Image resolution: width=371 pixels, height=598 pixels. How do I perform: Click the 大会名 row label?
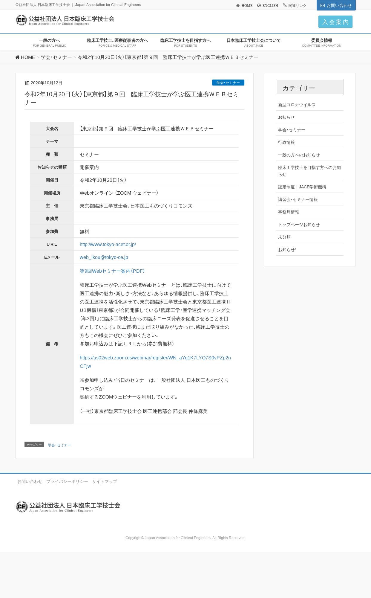[x=52, y=129]
